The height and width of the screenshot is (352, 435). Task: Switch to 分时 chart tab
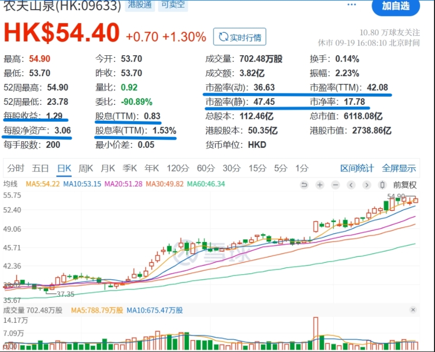tap(16, 168)
